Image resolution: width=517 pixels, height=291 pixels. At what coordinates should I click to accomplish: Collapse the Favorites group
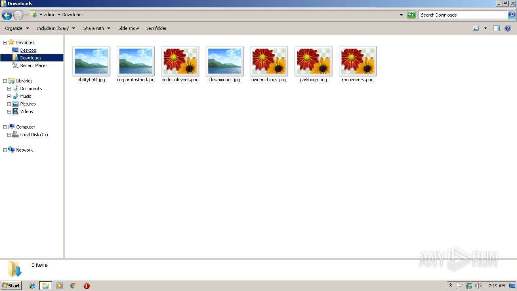tap(5, 42)
